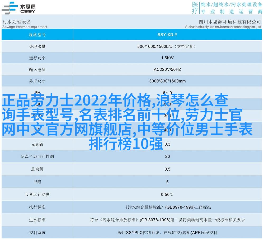Select the 污水处理设备 title
This screenshot has width=264, height=240.
[17, 22]
